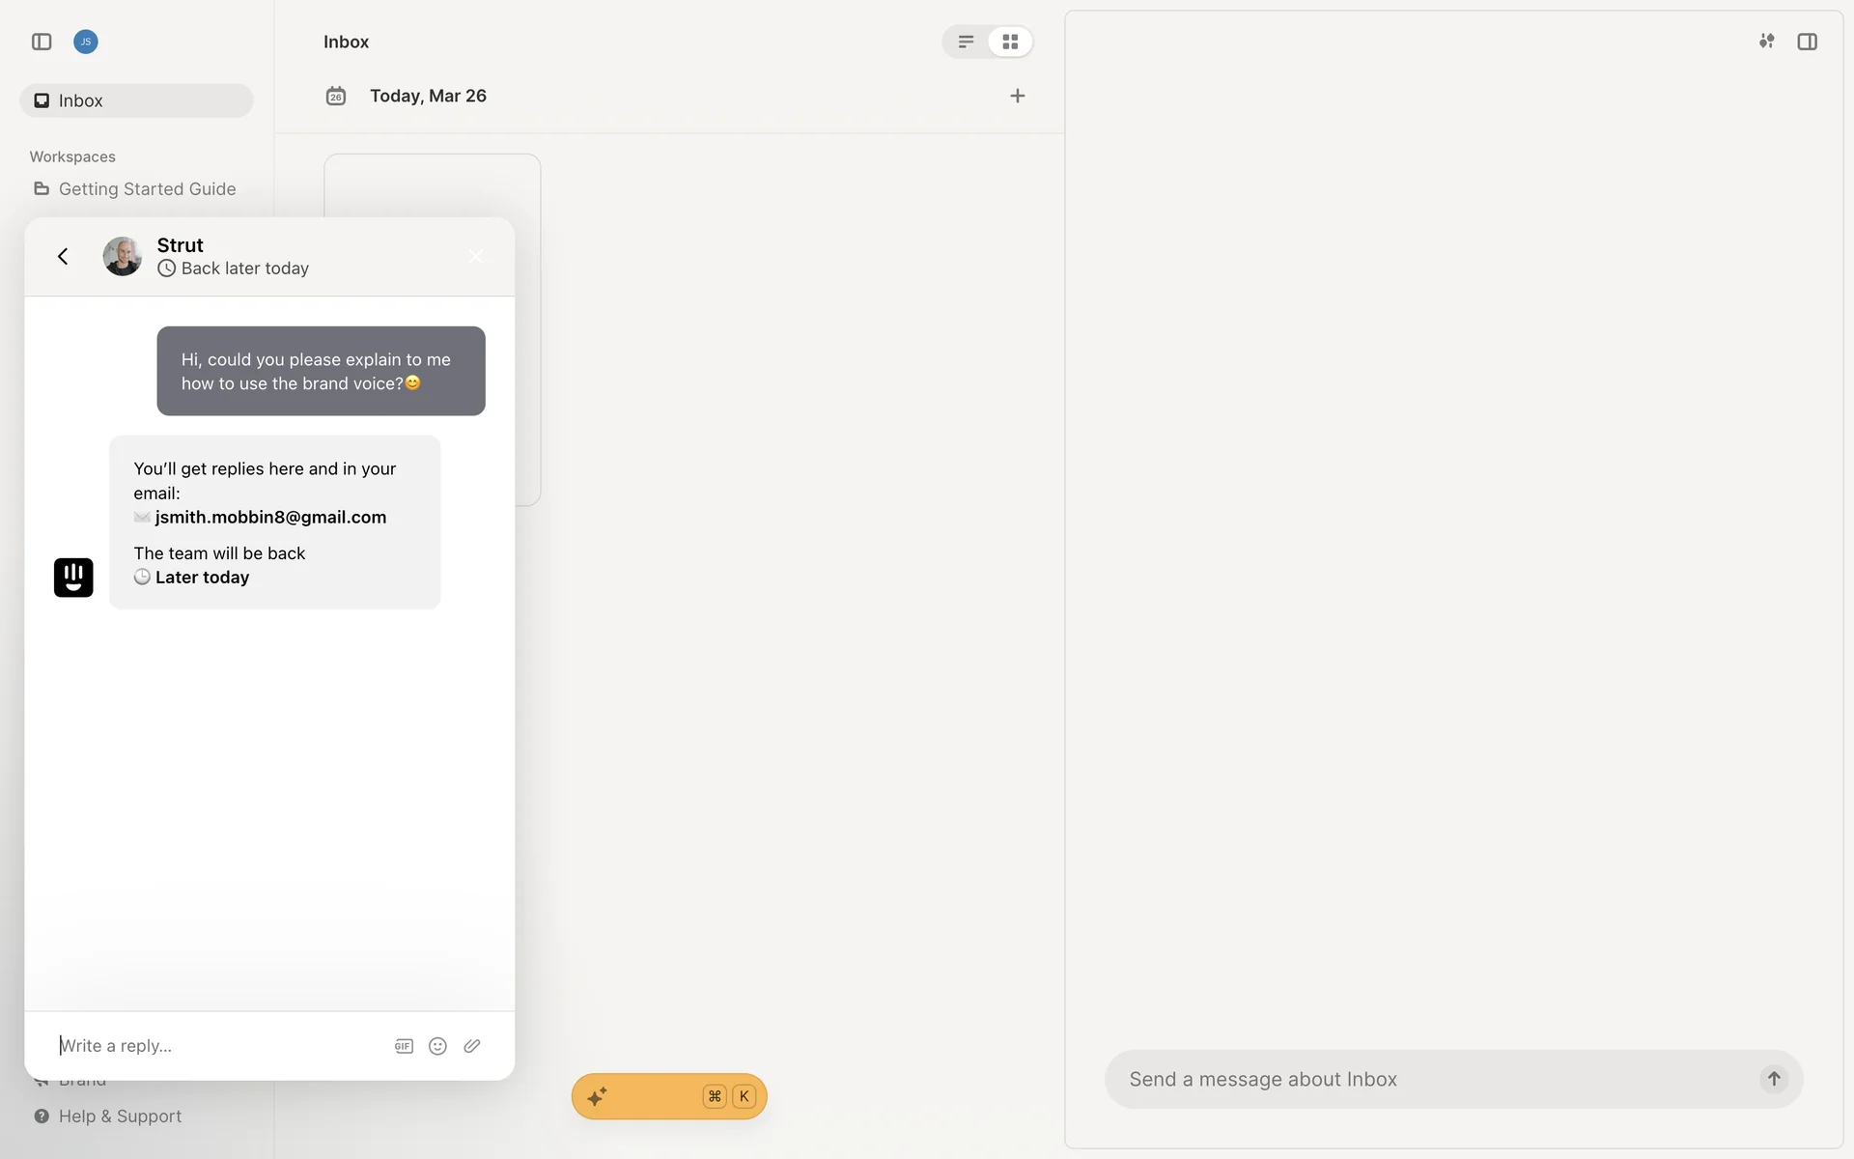Screen dimensions: 1854x1159
Task: Click the calendar icon beside Today
Action: [336, 96]
